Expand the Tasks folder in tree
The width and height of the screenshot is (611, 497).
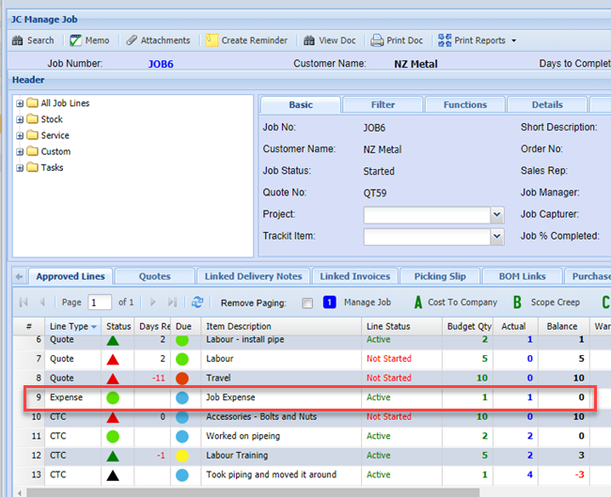(x=21, y=168)
